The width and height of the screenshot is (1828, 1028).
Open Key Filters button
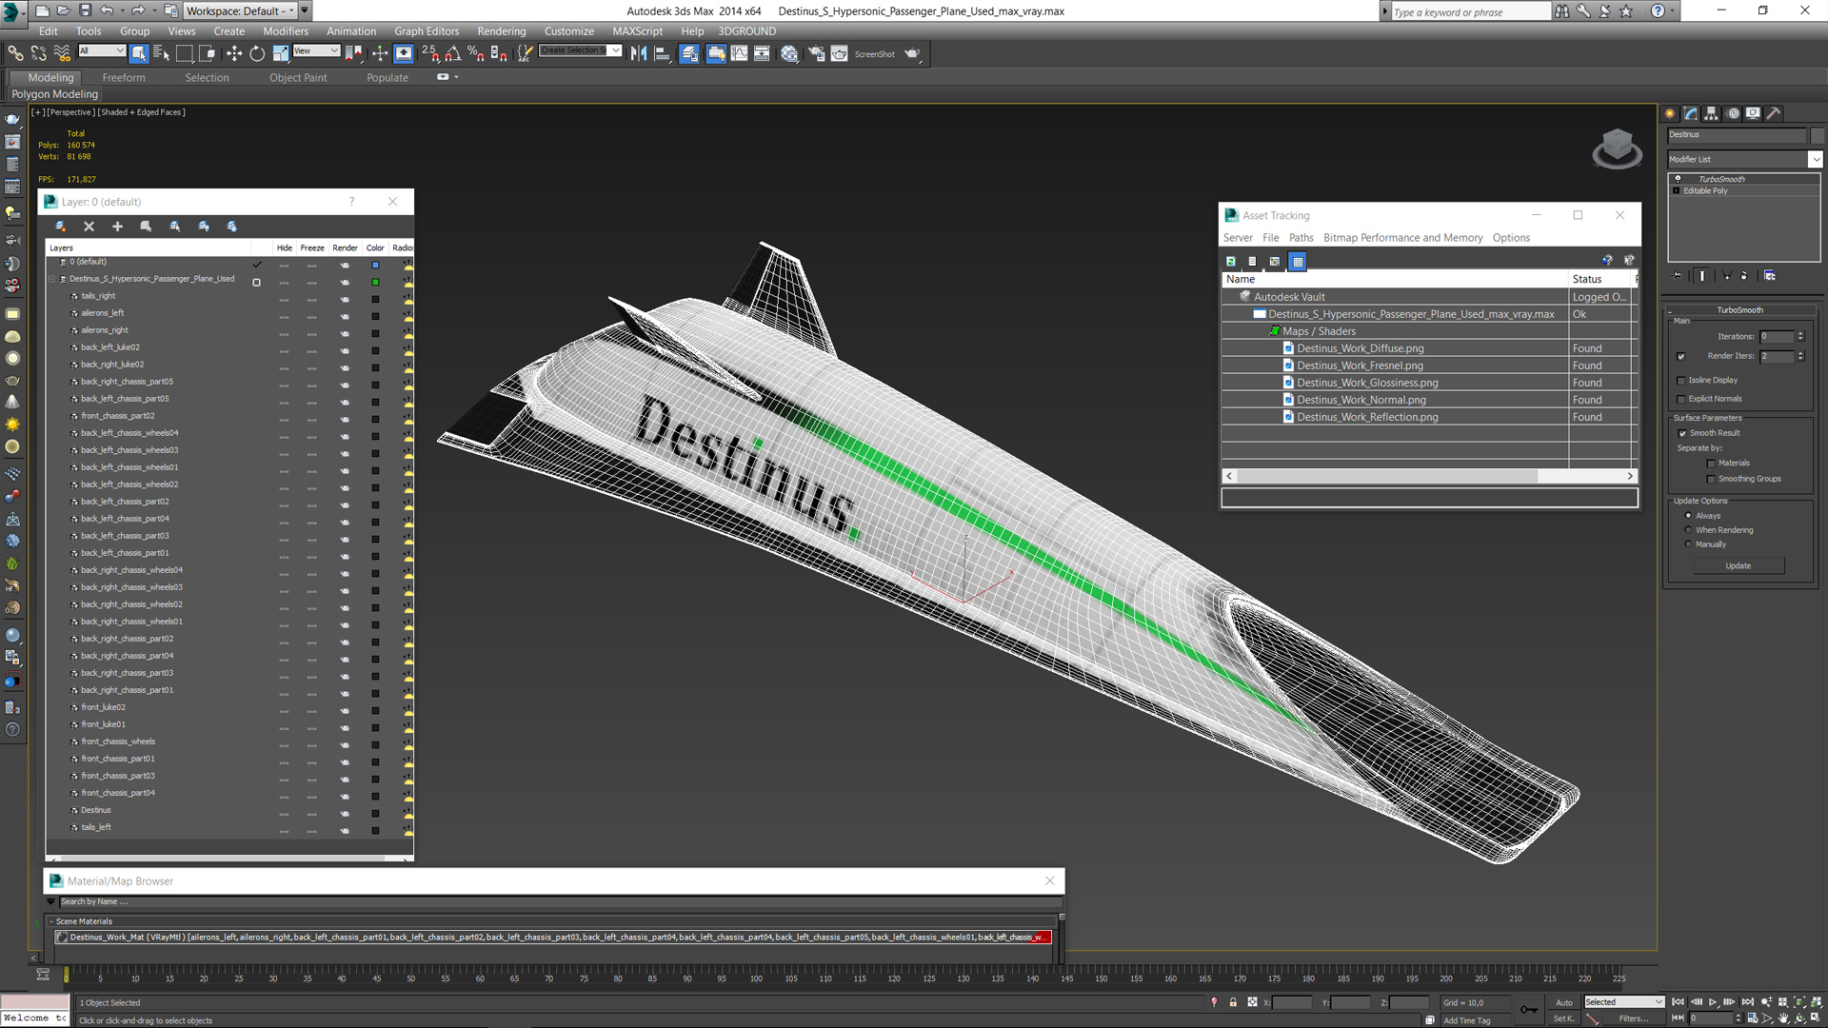1635,1018
